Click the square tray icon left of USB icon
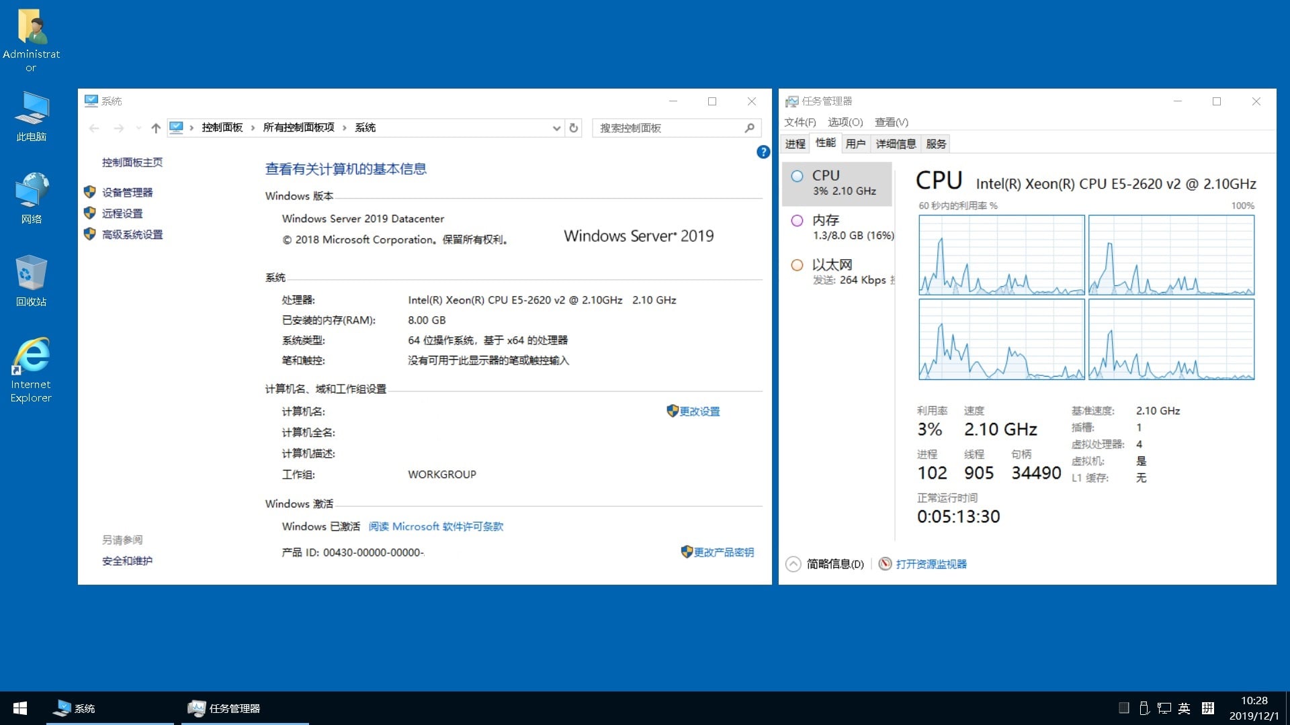 point(1123,708)
